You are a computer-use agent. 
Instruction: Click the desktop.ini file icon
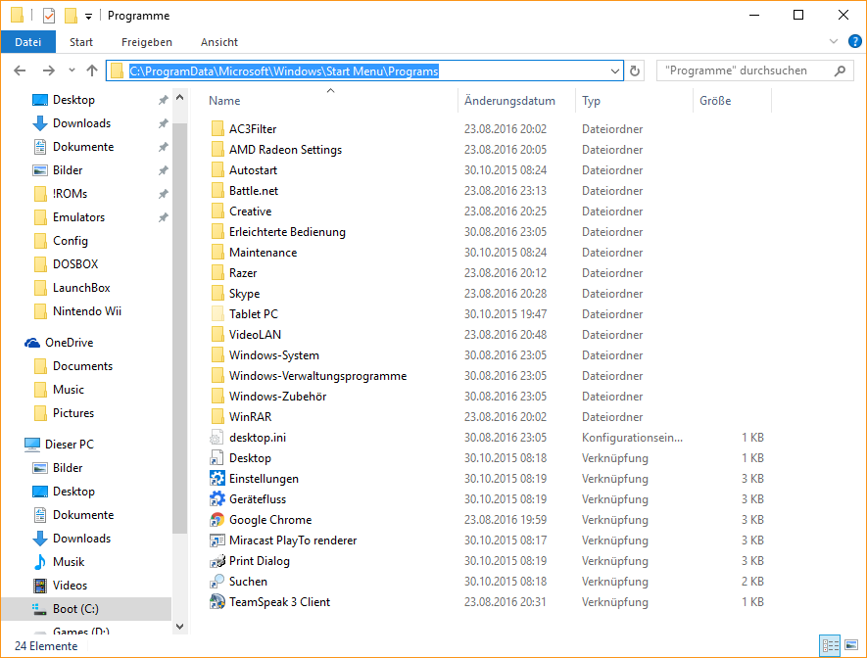coord(217,438)
